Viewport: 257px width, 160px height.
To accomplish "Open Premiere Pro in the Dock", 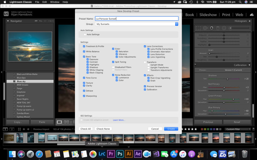I will [x=111, y=154].
